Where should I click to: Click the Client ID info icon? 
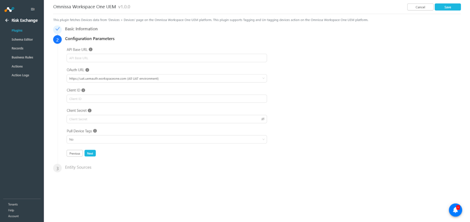(x=84, y=90)
